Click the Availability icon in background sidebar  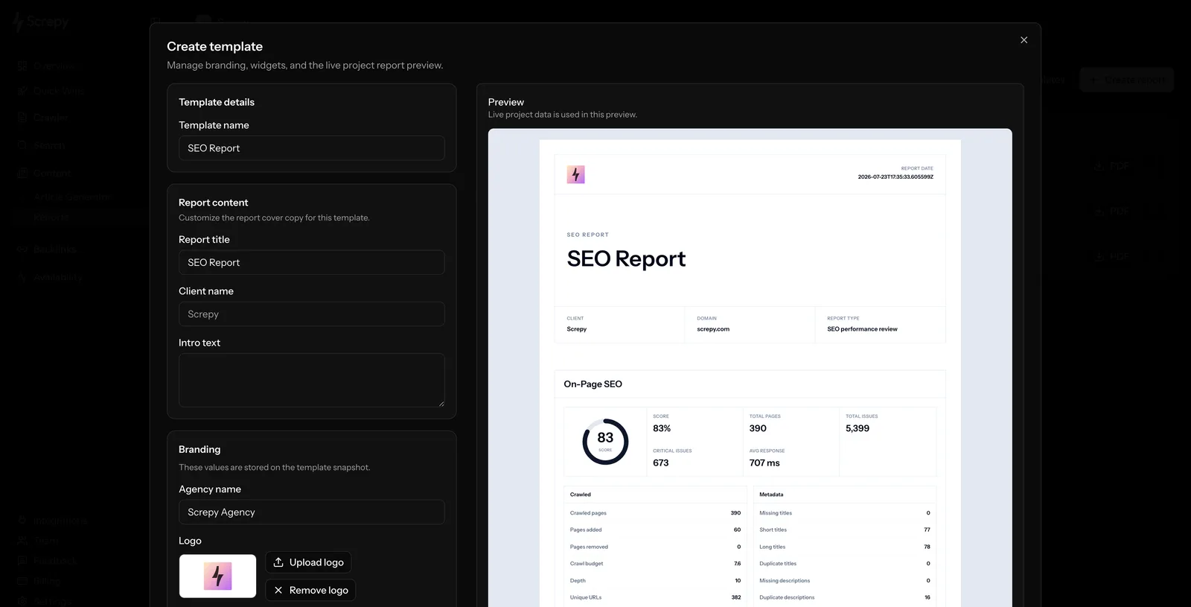coord(22,276)
